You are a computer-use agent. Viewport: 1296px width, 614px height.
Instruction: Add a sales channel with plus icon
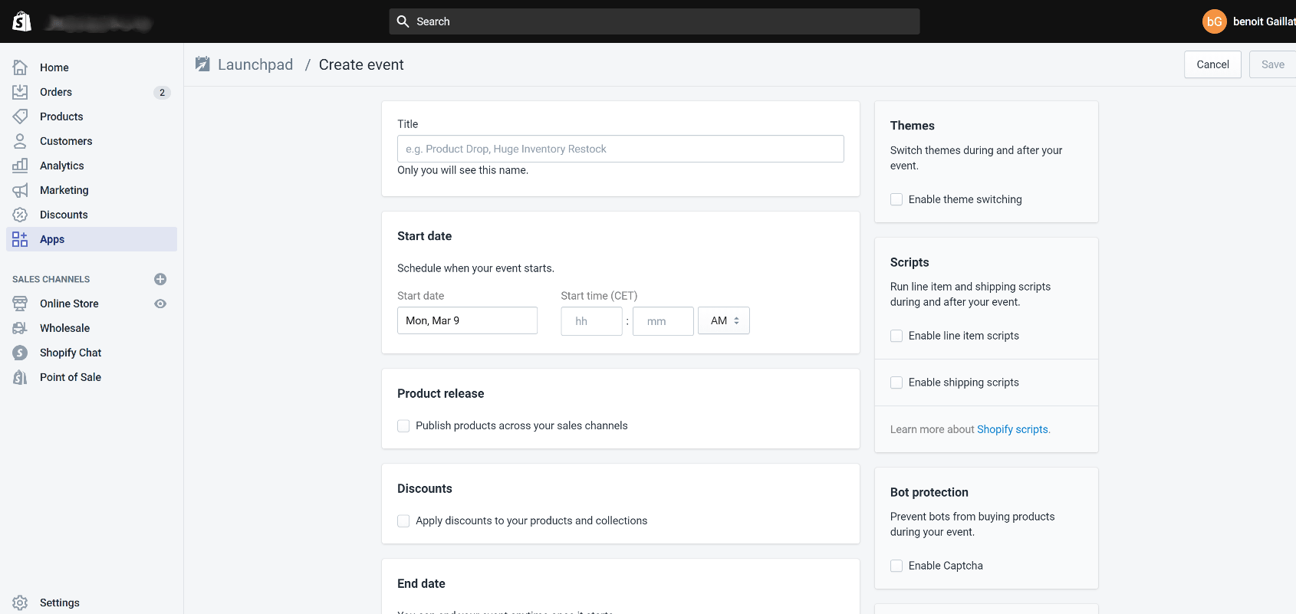160,279
